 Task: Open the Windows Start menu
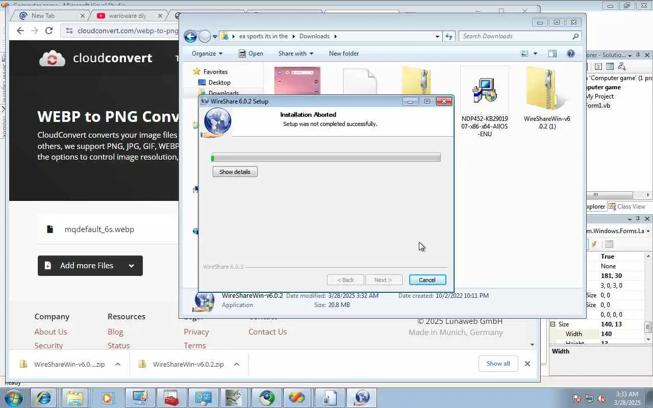13,398
